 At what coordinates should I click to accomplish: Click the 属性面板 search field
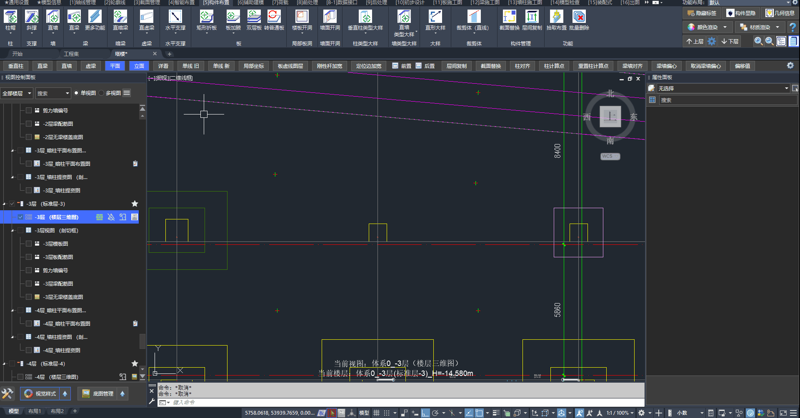point(728,100)
